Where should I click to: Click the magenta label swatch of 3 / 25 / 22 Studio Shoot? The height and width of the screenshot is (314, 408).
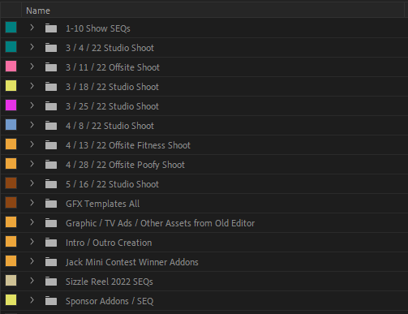(11, 105)
